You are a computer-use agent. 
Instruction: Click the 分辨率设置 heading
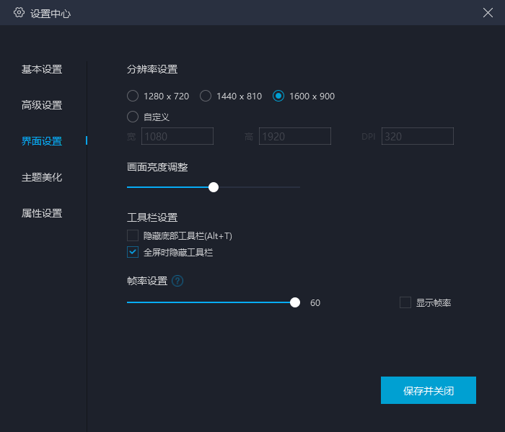click(152, 69)
